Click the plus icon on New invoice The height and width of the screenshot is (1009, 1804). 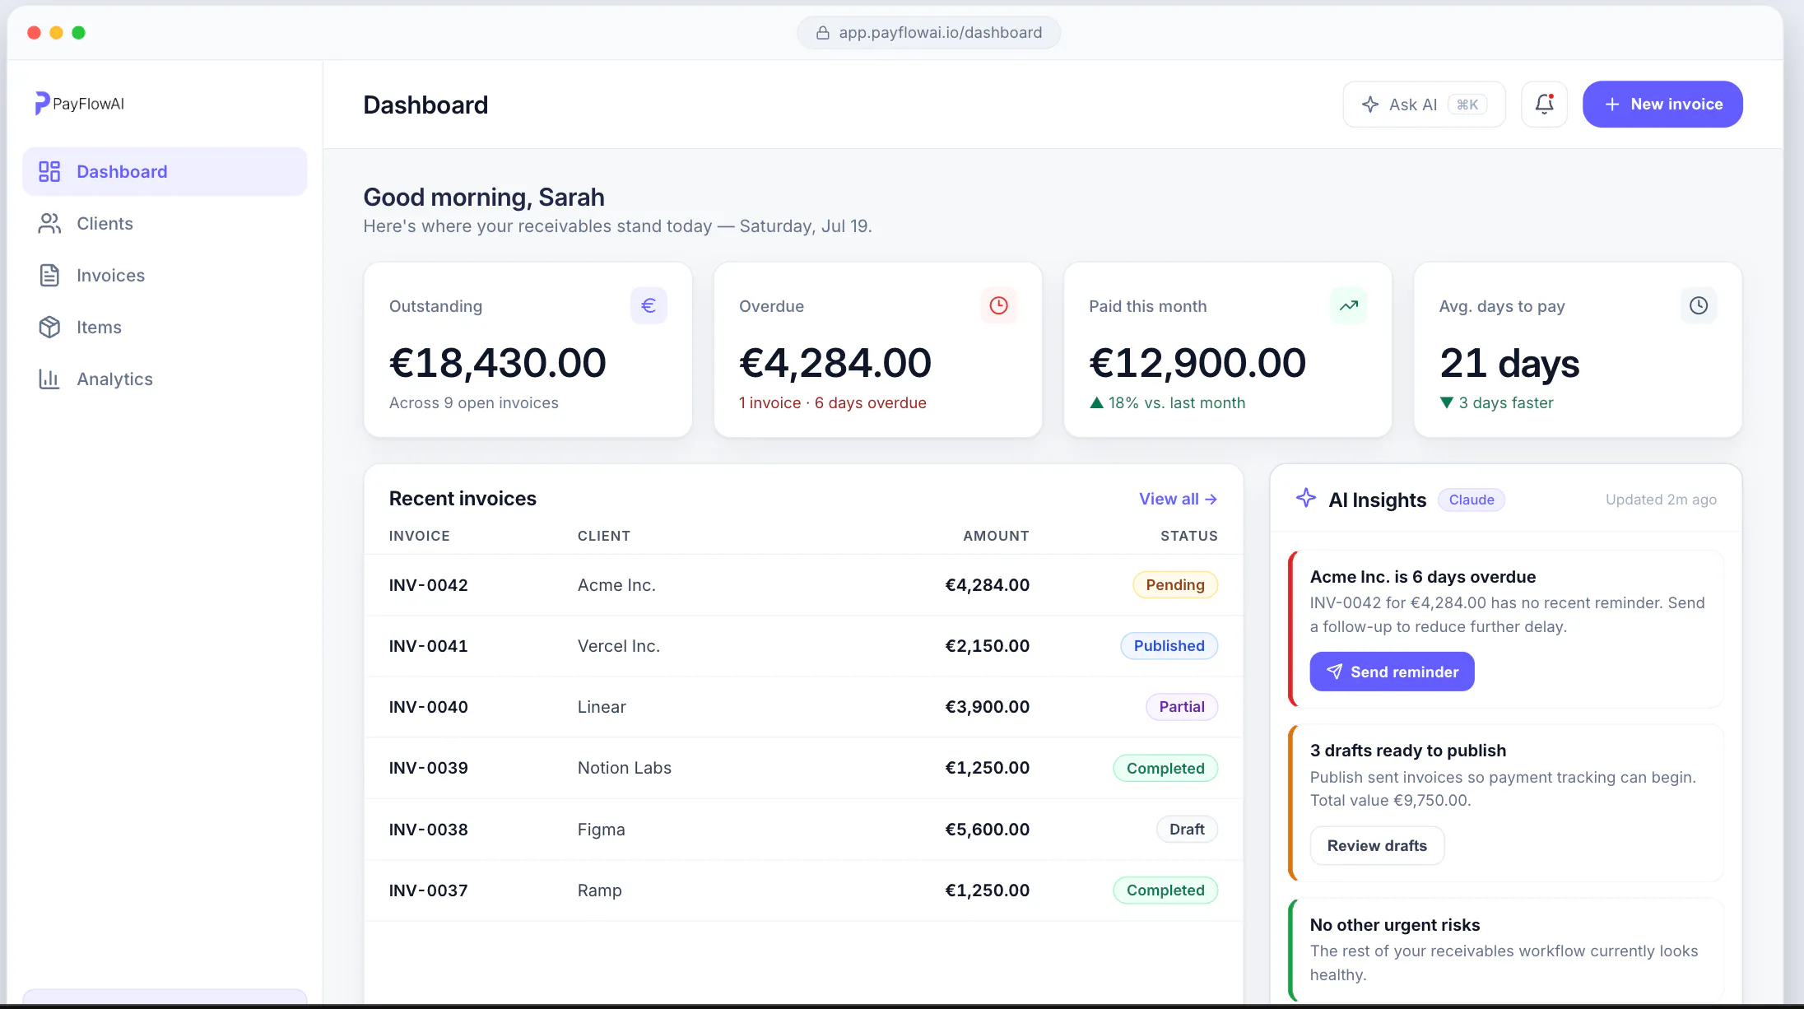pyautogui.click(x=1612, y=105)
